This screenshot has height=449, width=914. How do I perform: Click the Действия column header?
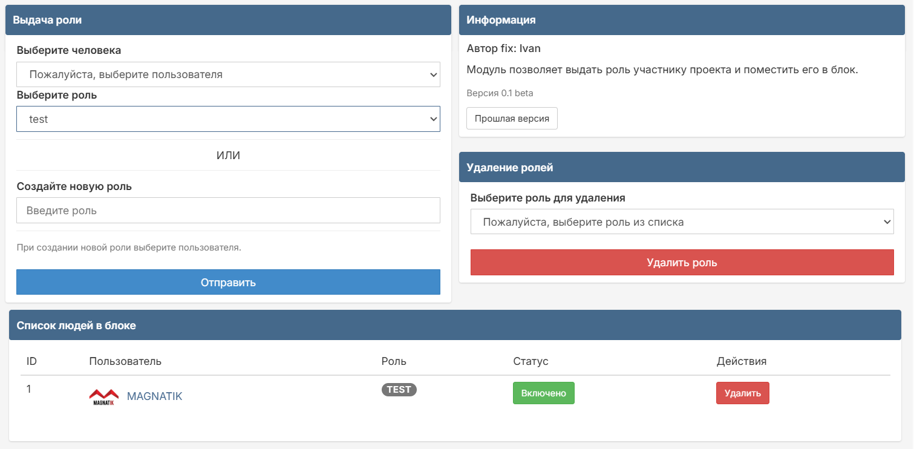tap(742, 361)
